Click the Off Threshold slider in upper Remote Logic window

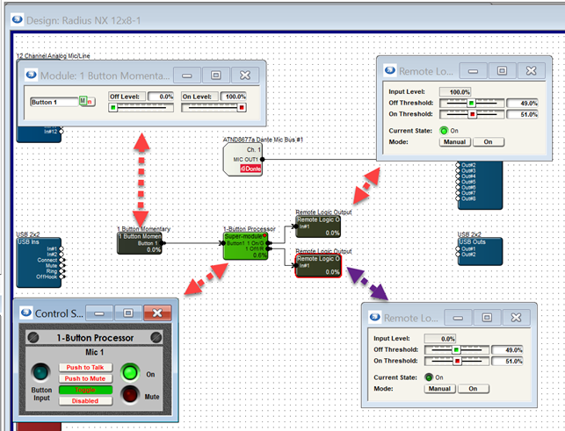(x=471, y=103)
